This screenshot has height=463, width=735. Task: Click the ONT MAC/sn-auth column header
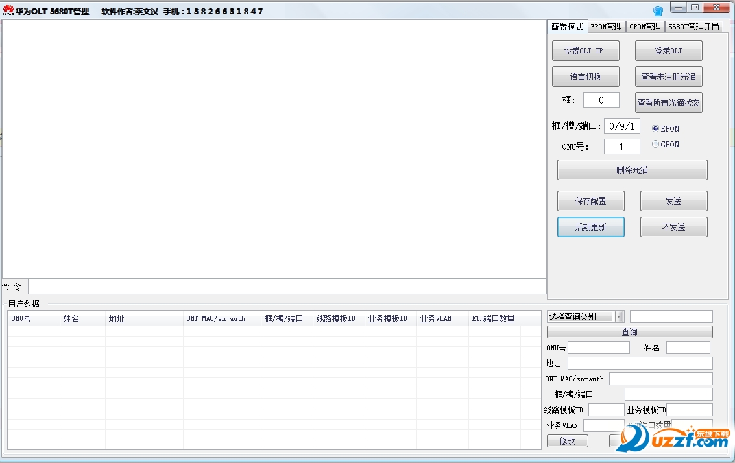tap(220, 318)
